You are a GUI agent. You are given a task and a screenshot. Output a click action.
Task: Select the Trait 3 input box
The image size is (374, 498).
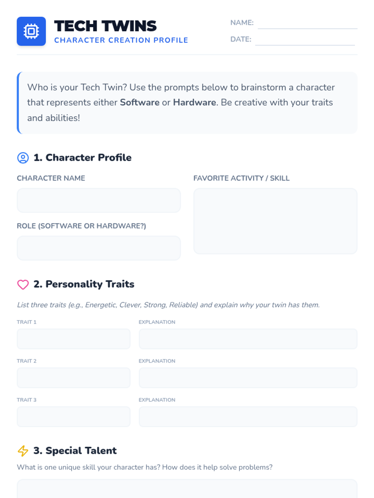74,416
